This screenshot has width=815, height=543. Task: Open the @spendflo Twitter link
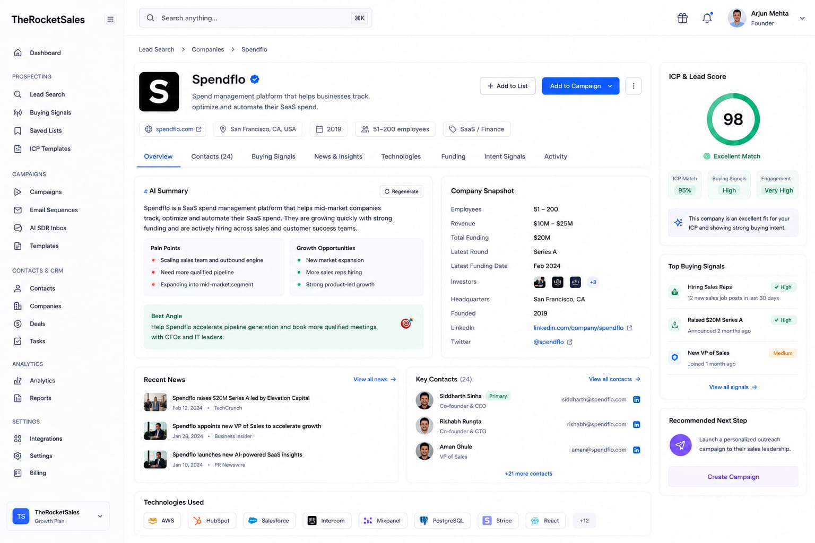[x=553, y=342]
